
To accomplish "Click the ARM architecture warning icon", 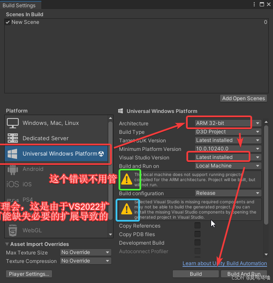I will point(127,179).
